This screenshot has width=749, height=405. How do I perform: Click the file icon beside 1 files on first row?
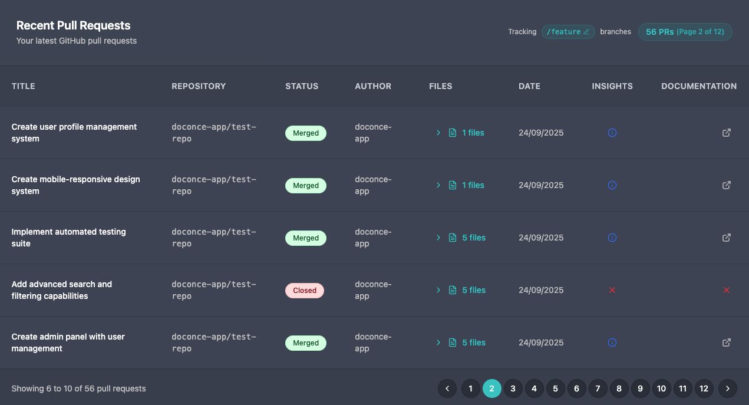click(x=453, y=133)
